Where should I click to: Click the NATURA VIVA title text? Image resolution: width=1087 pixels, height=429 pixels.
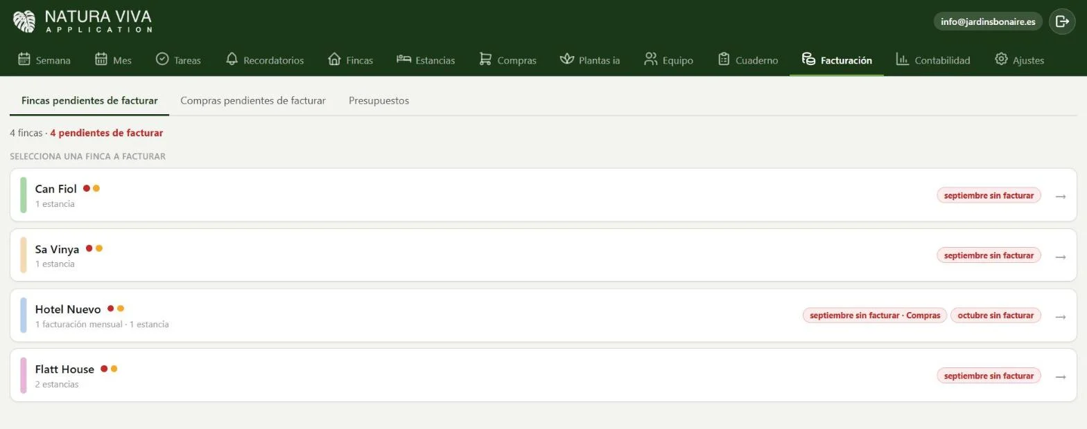coord(98,17)
